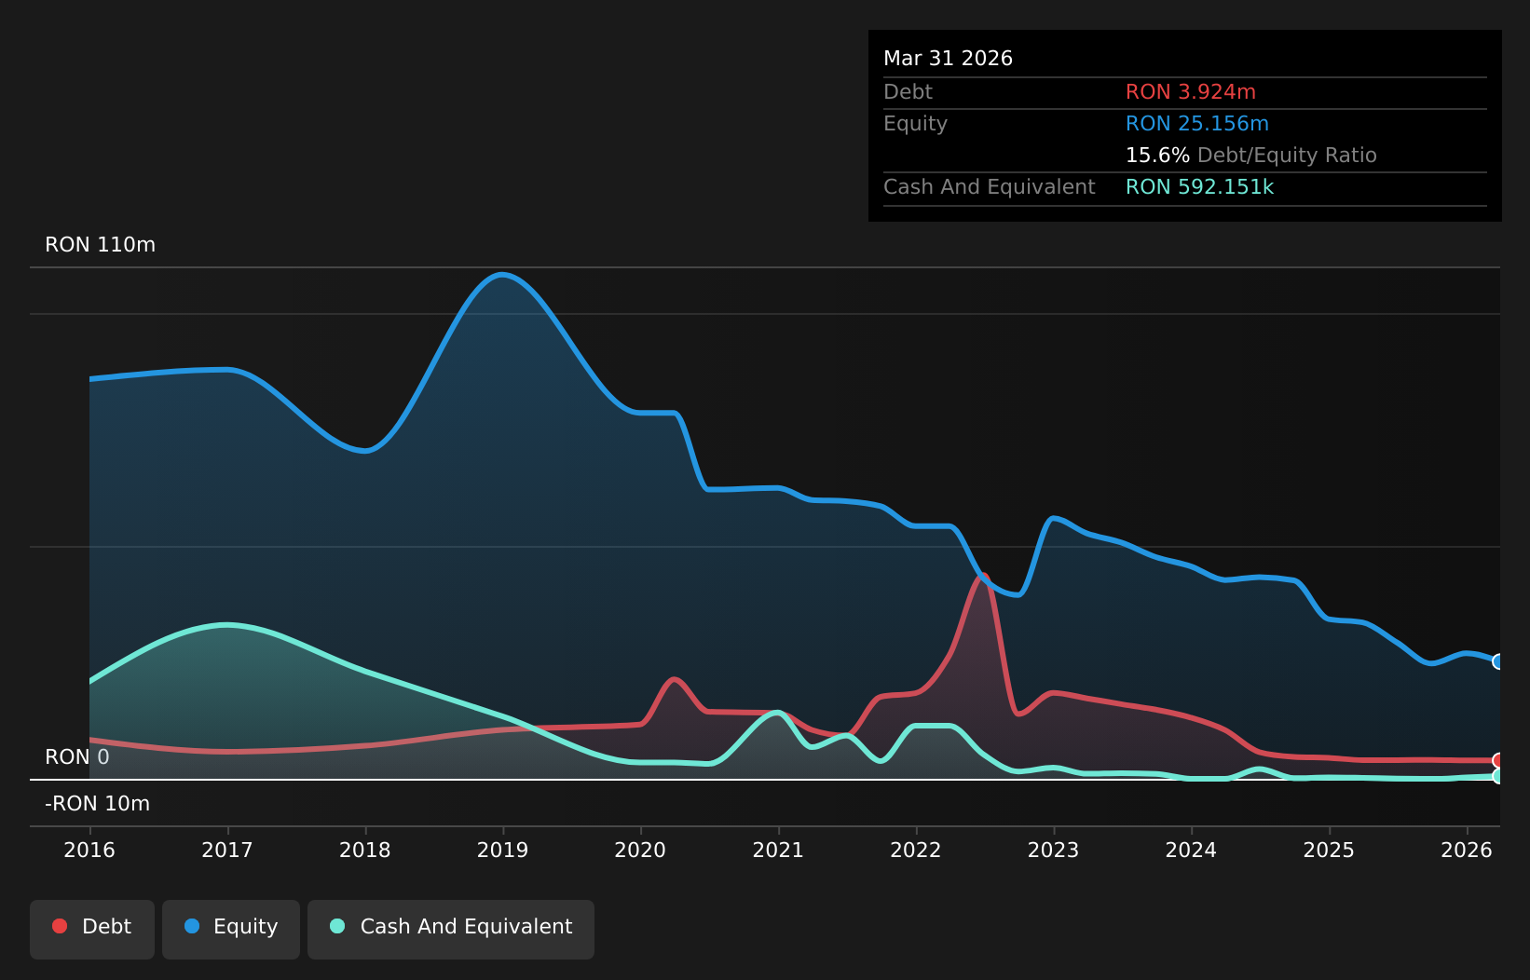Select the red Debt endpoint marker
1530x980 pixels.
click(1498, 761)
